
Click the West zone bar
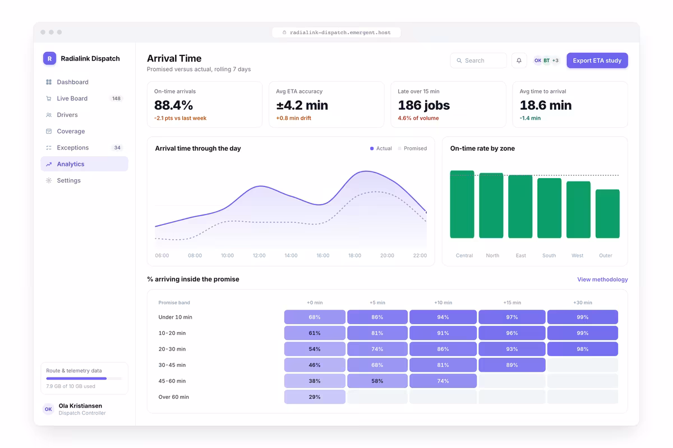pos(579,210)
